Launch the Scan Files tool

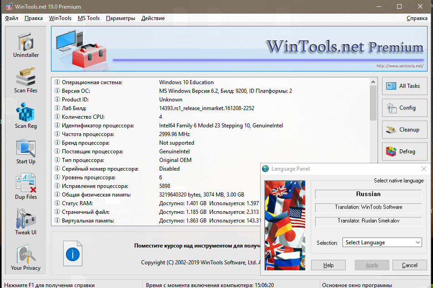(x=26, y=81)
